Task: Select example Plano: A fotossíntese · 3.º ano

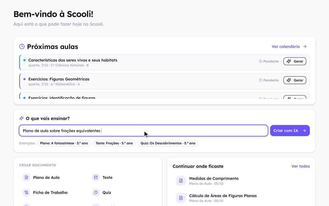Action: (64, 143)
